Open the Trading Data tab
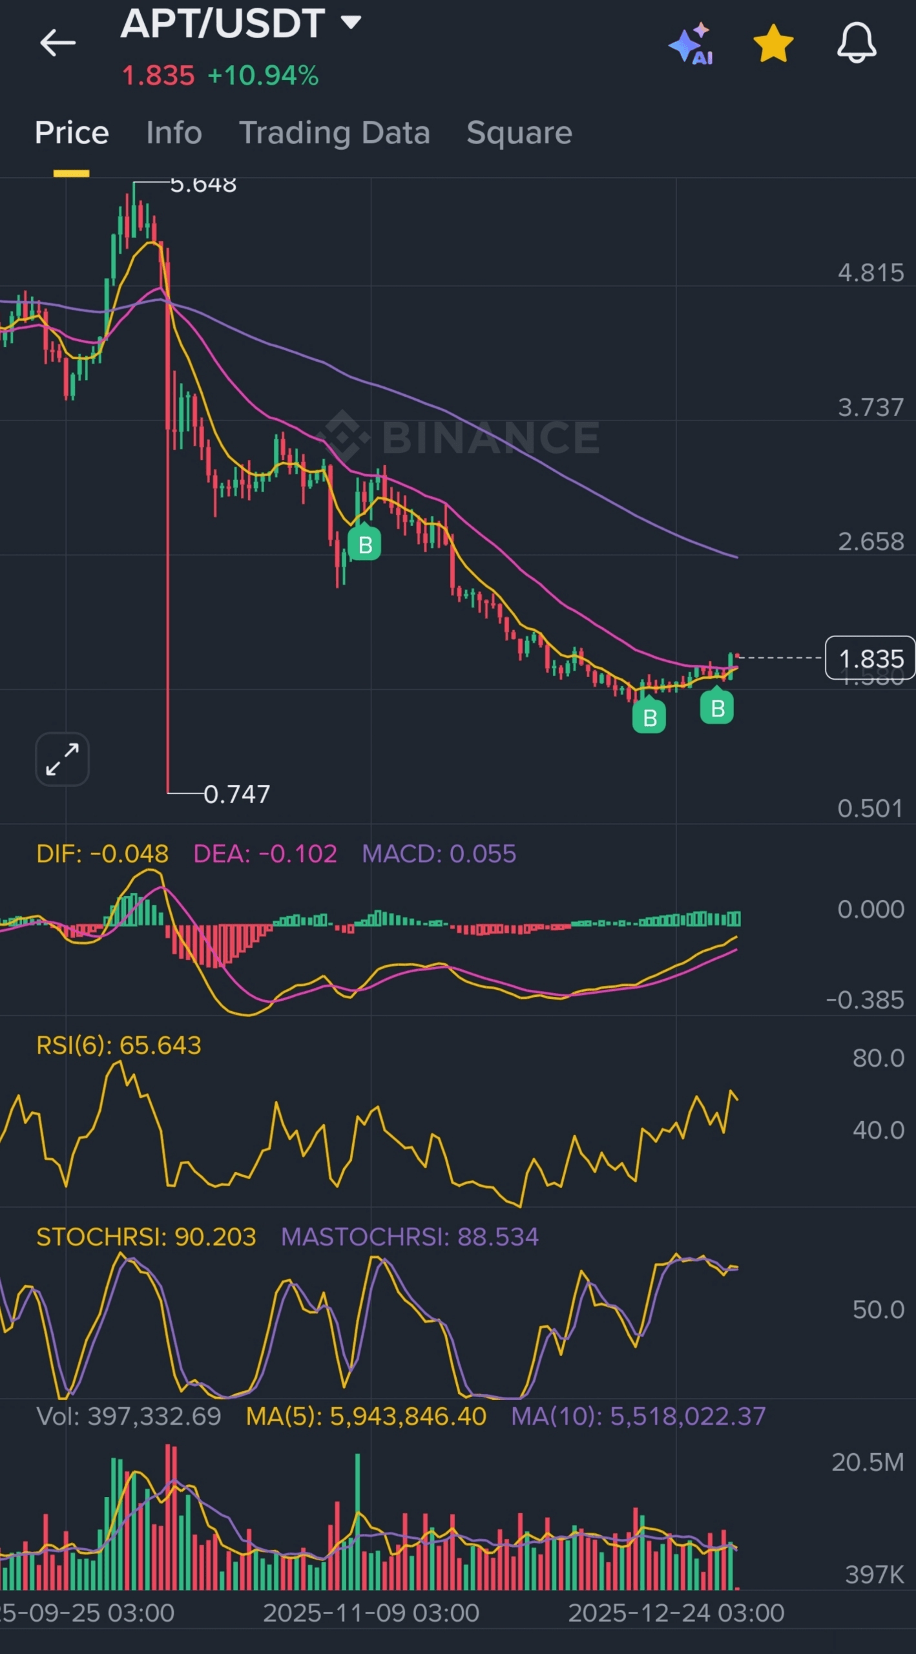Viewport: 916px width, 1654px height. point(335,133)
